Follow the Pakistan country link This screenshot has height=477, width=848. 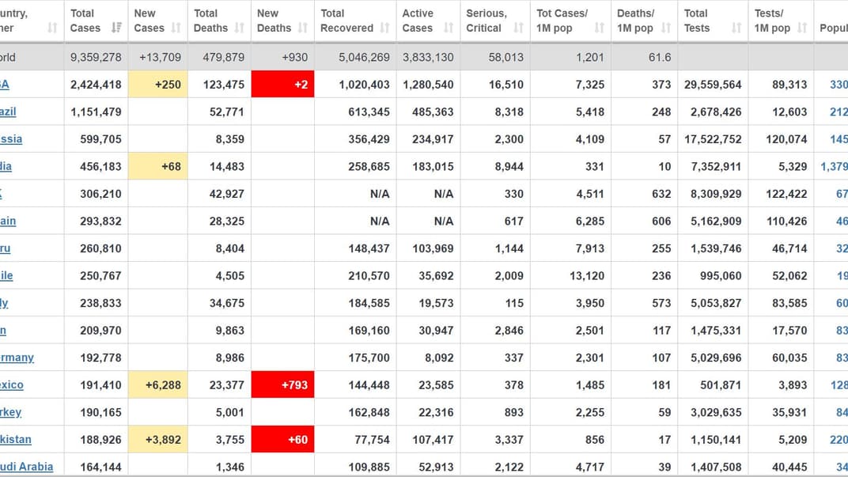(x=16, y=440)
